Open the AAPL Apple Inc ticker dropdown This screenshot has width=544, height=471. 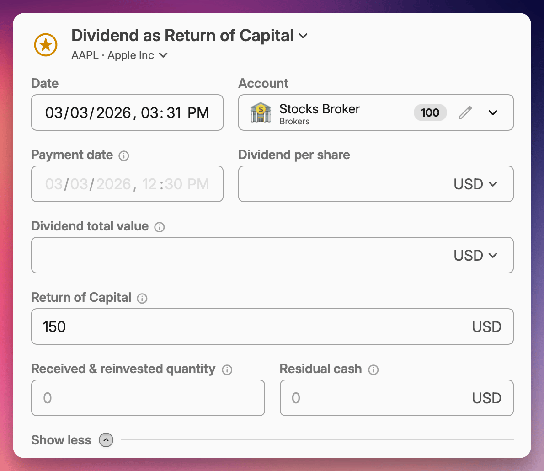(x=163, y=55)
